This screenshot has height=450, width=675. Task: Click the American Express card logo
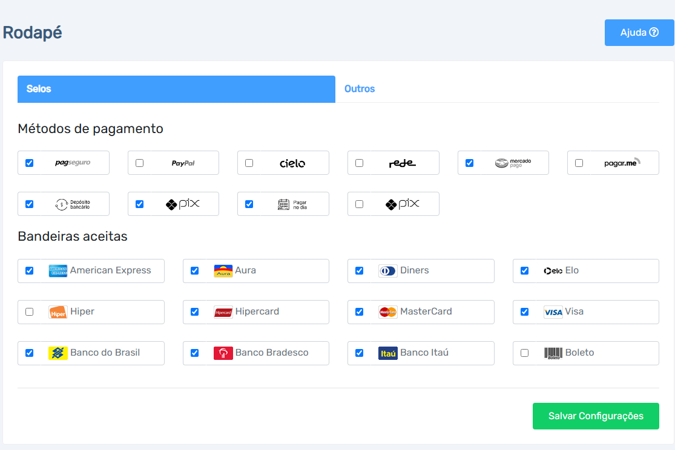58,270
